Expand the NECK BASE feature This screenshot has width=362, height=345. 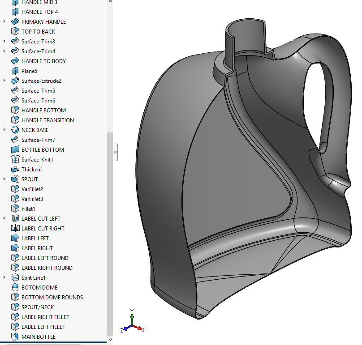coord(4,130)
